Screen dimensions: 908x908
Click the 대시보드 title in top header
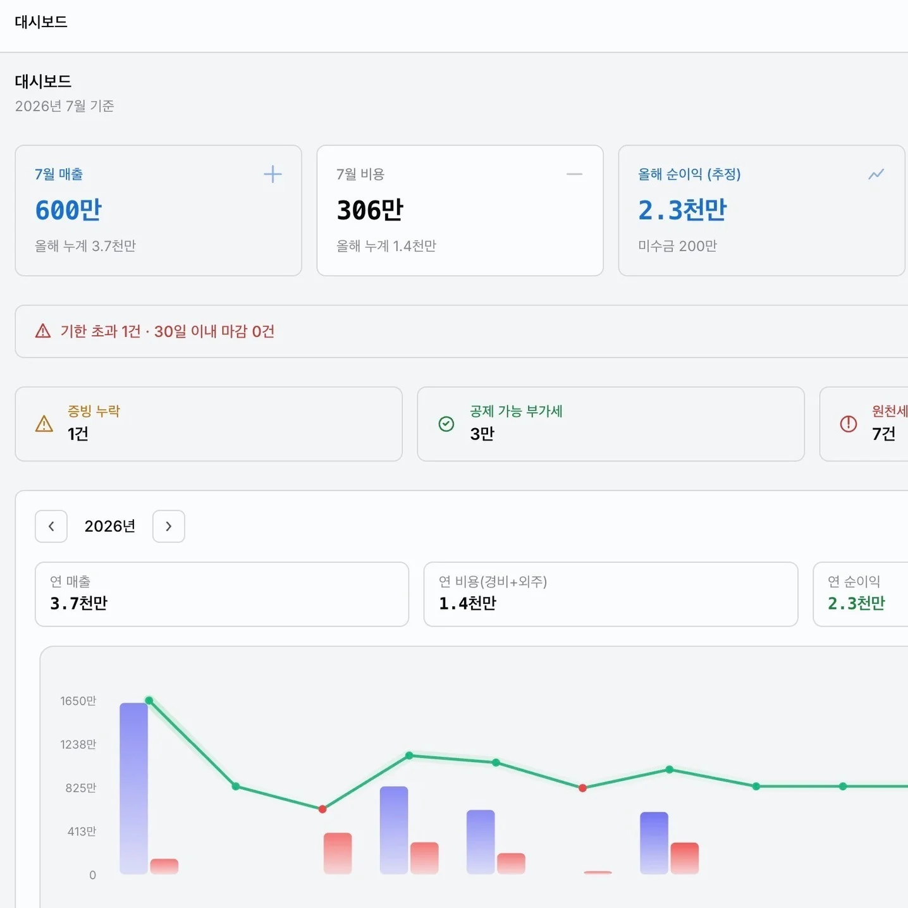click(x=41, y=22)
